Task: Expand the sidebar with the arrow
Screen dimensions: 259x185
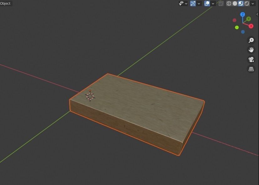Action: [x=257, y=14]
